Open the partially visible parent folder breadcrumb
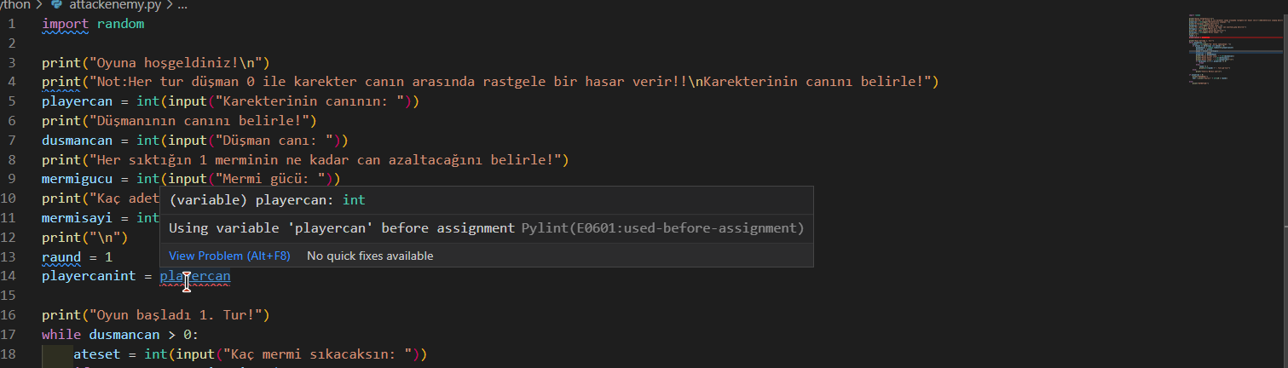Image resolution: width=1288 pixels, height=368 pixels. point(15,4)
